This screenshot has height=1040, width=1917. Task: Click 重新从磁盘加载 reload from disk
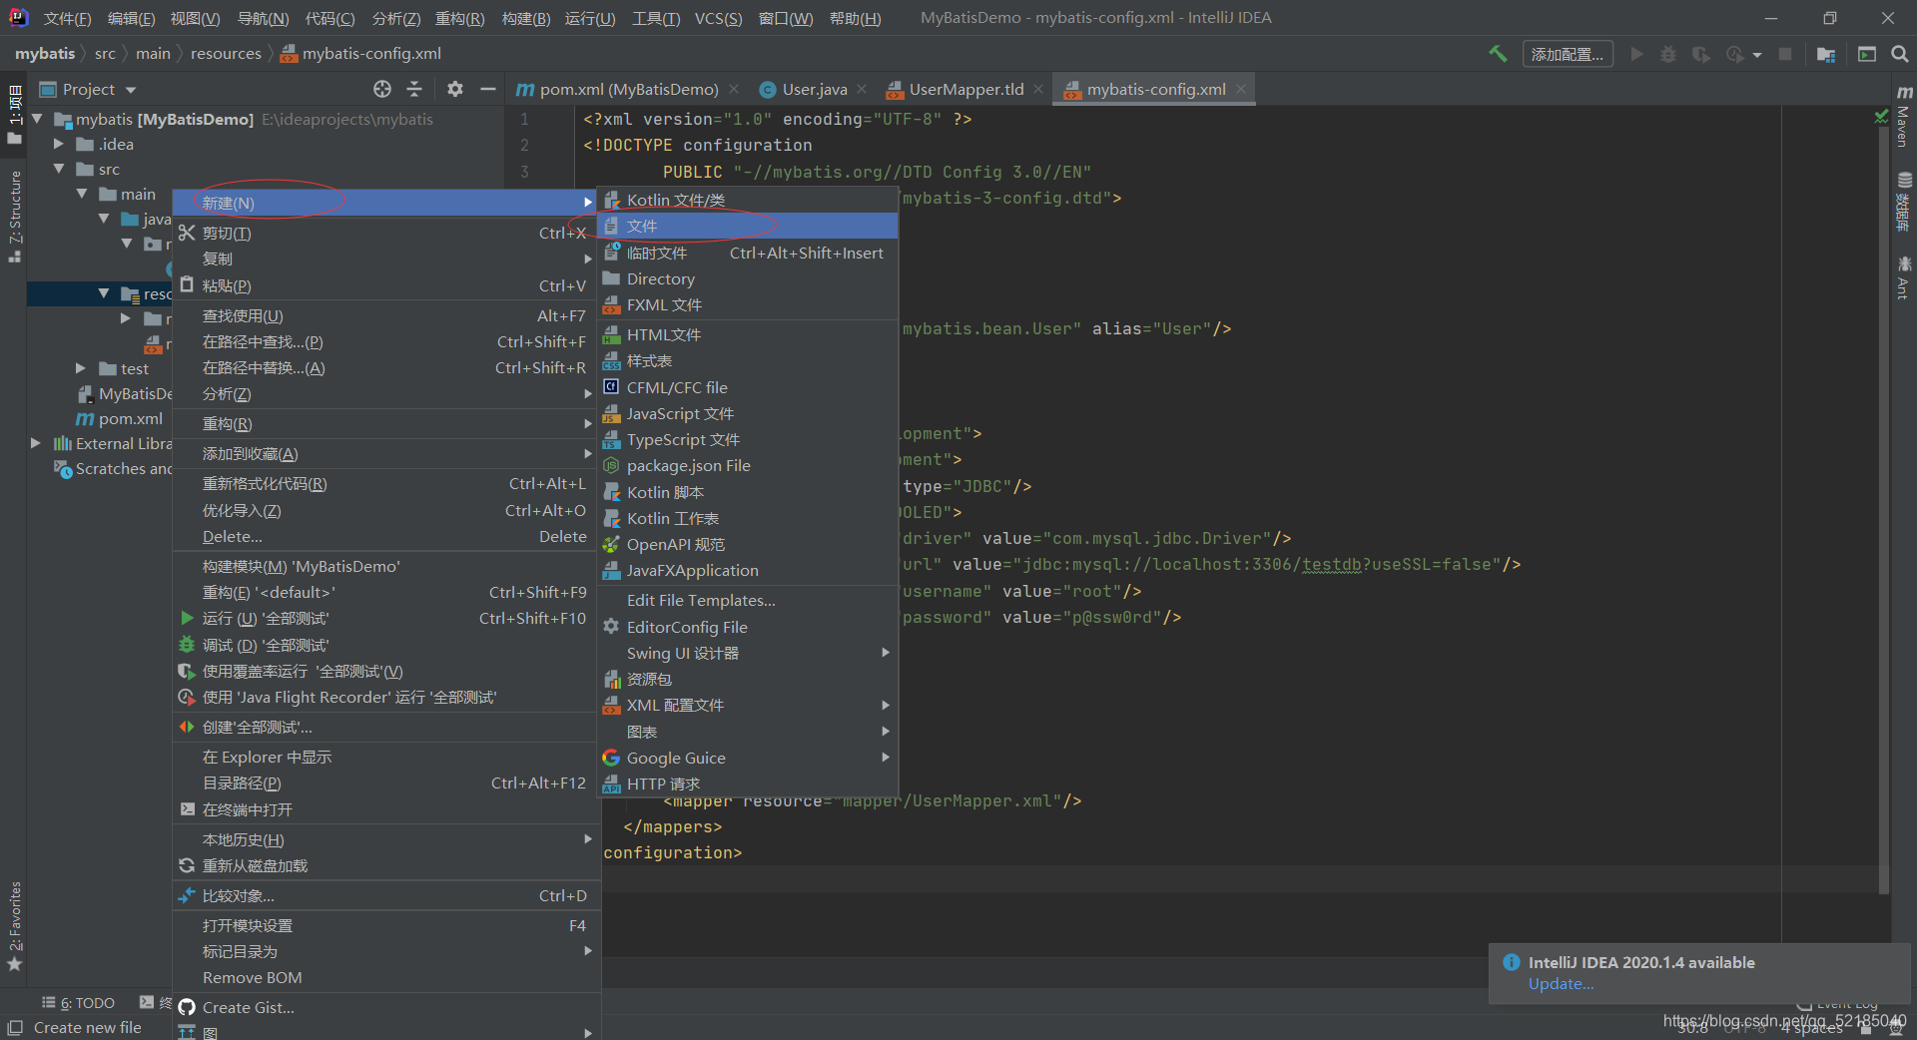384,865
